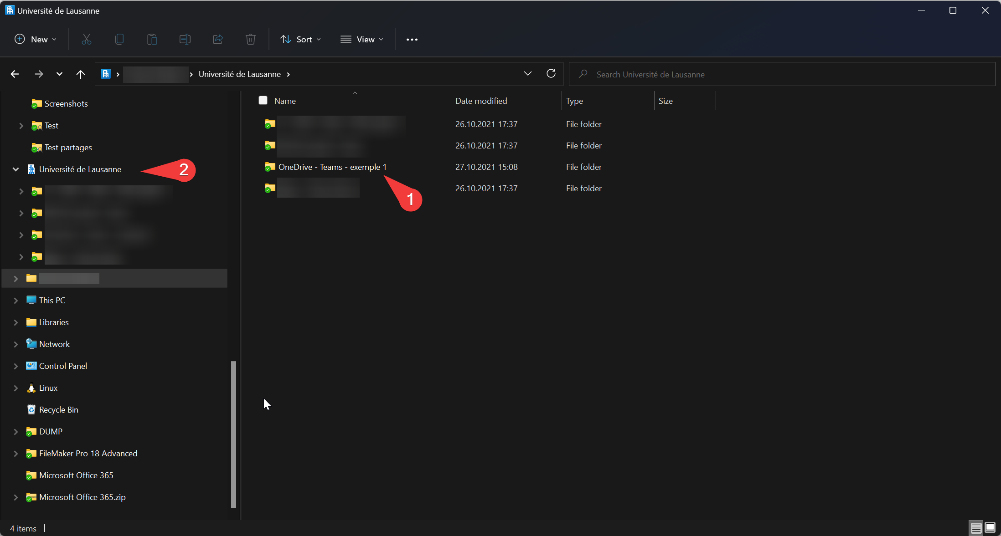
Task: Click the Search Université de Lausanne field
Action: tap(784, 74)
